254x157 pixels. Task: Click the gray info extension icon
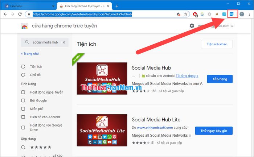pyautogui.click(x=209, y=14)
